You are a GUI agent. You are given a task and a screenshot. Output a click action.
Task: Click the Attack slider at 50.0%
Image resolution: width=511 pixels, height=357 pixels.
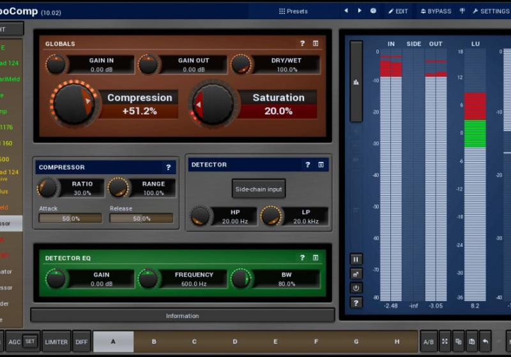(x=70, y=218)
